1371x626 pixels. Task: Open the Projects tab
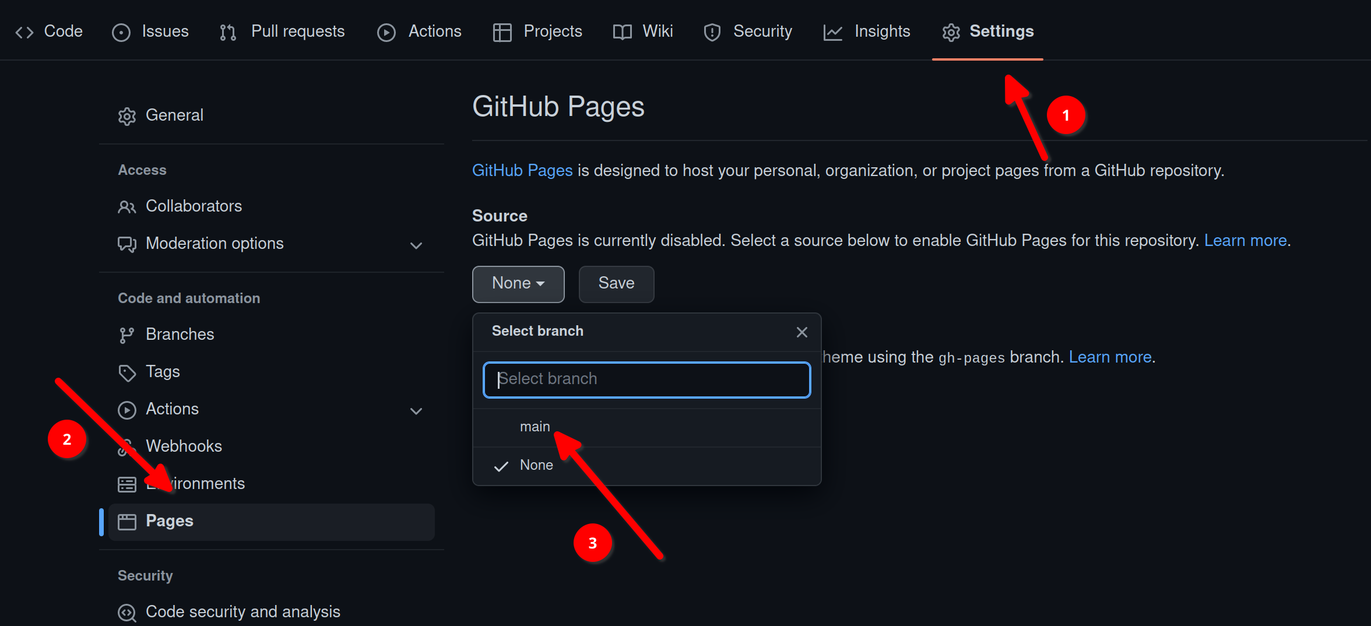537,31
